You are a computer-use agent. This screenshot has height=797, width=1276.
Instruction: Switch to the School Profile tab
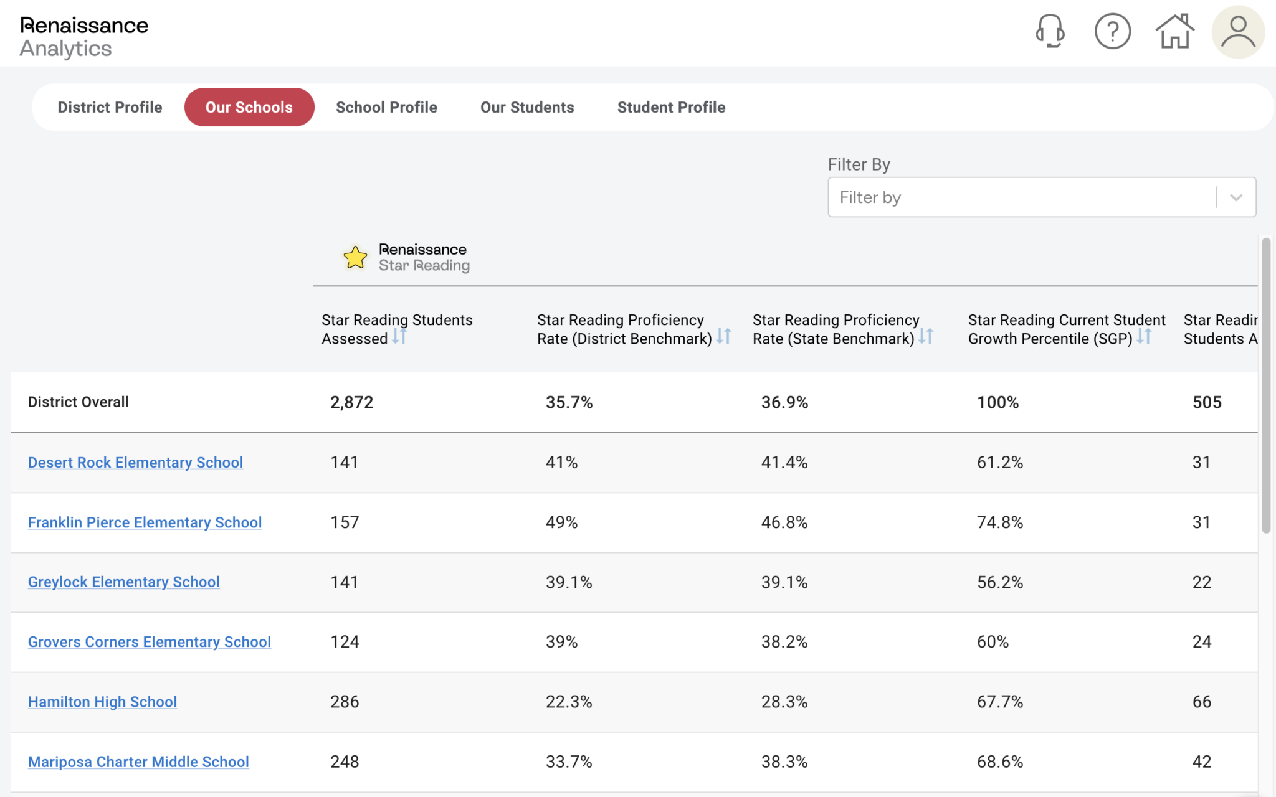coord(386,106)
